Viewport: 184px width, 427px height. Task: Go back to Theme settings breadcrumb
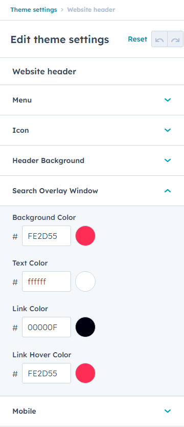pyautogui.click(x=34, y=10)
